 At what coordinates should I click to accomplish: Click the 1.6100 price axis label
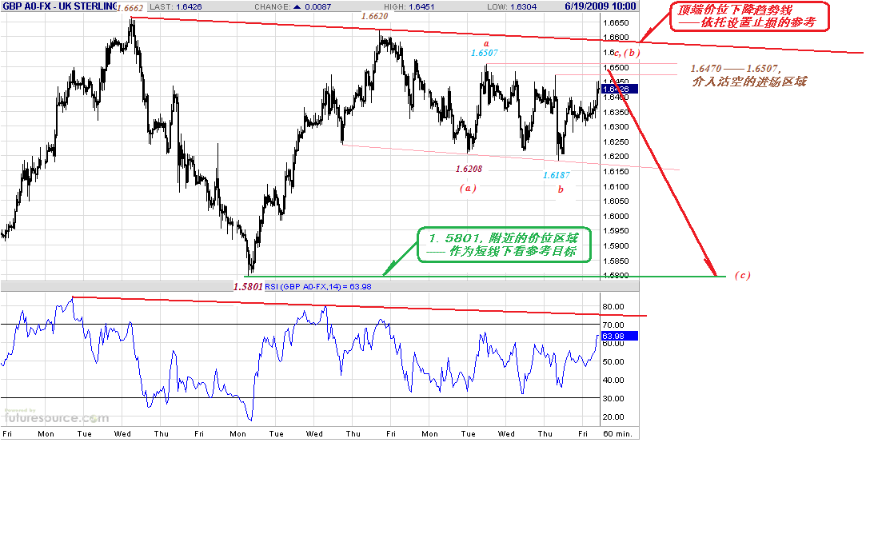(616, 186)
